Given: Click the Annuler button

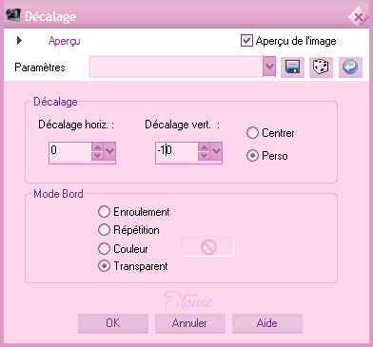Looking at the screenshot, I should pyautogui.click(x=189, y=323).
